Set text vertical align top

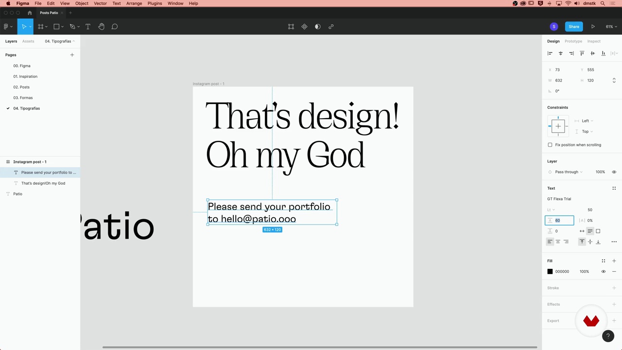tap(582, 242)
